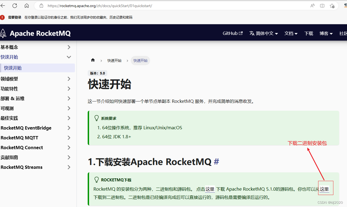Open the 文档 dropdown menu
The image size is (347, 207).
pos(291,33)
